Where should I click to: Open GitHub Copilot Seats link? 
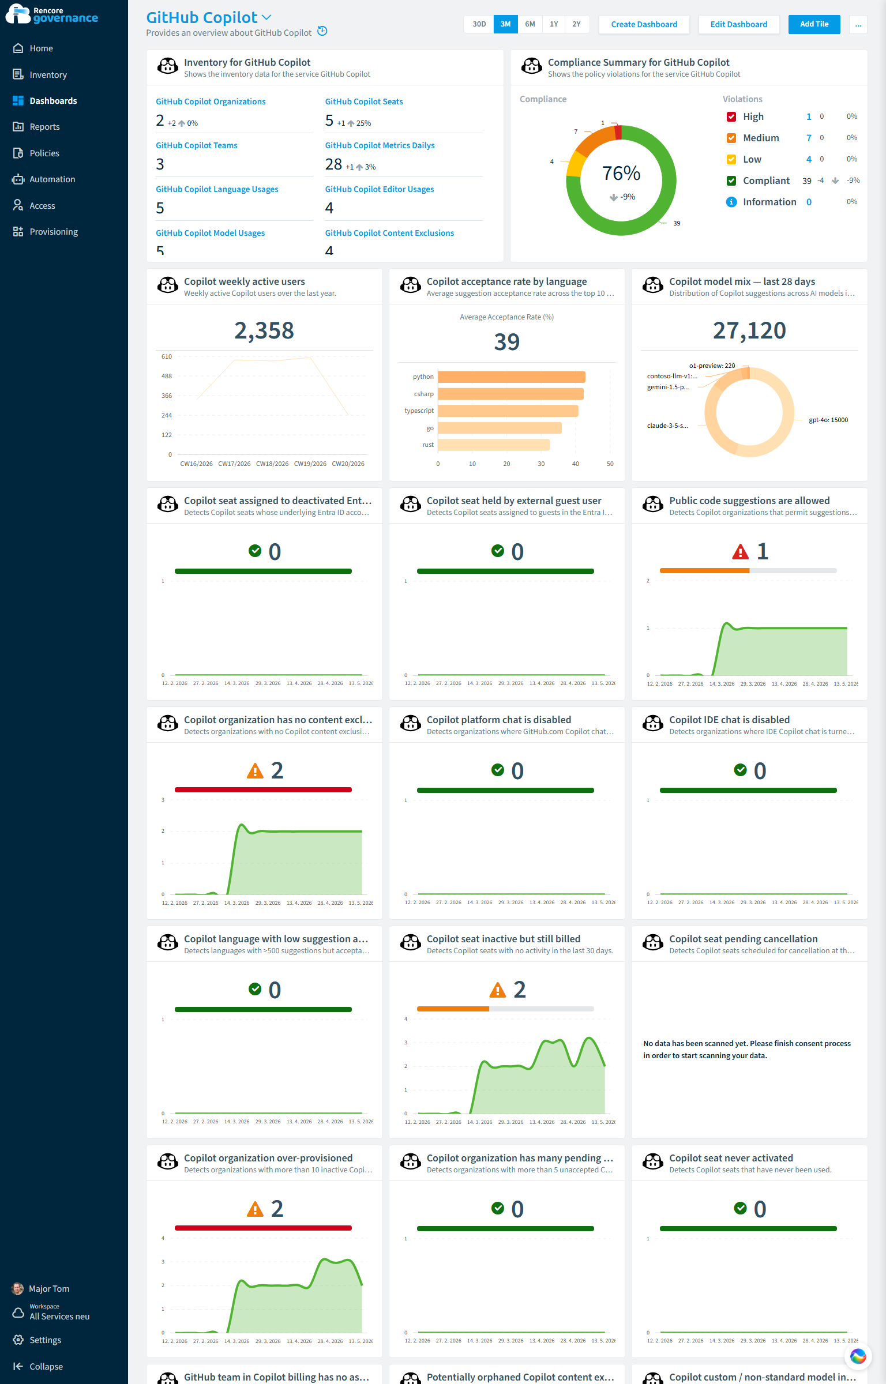(364, 101)
